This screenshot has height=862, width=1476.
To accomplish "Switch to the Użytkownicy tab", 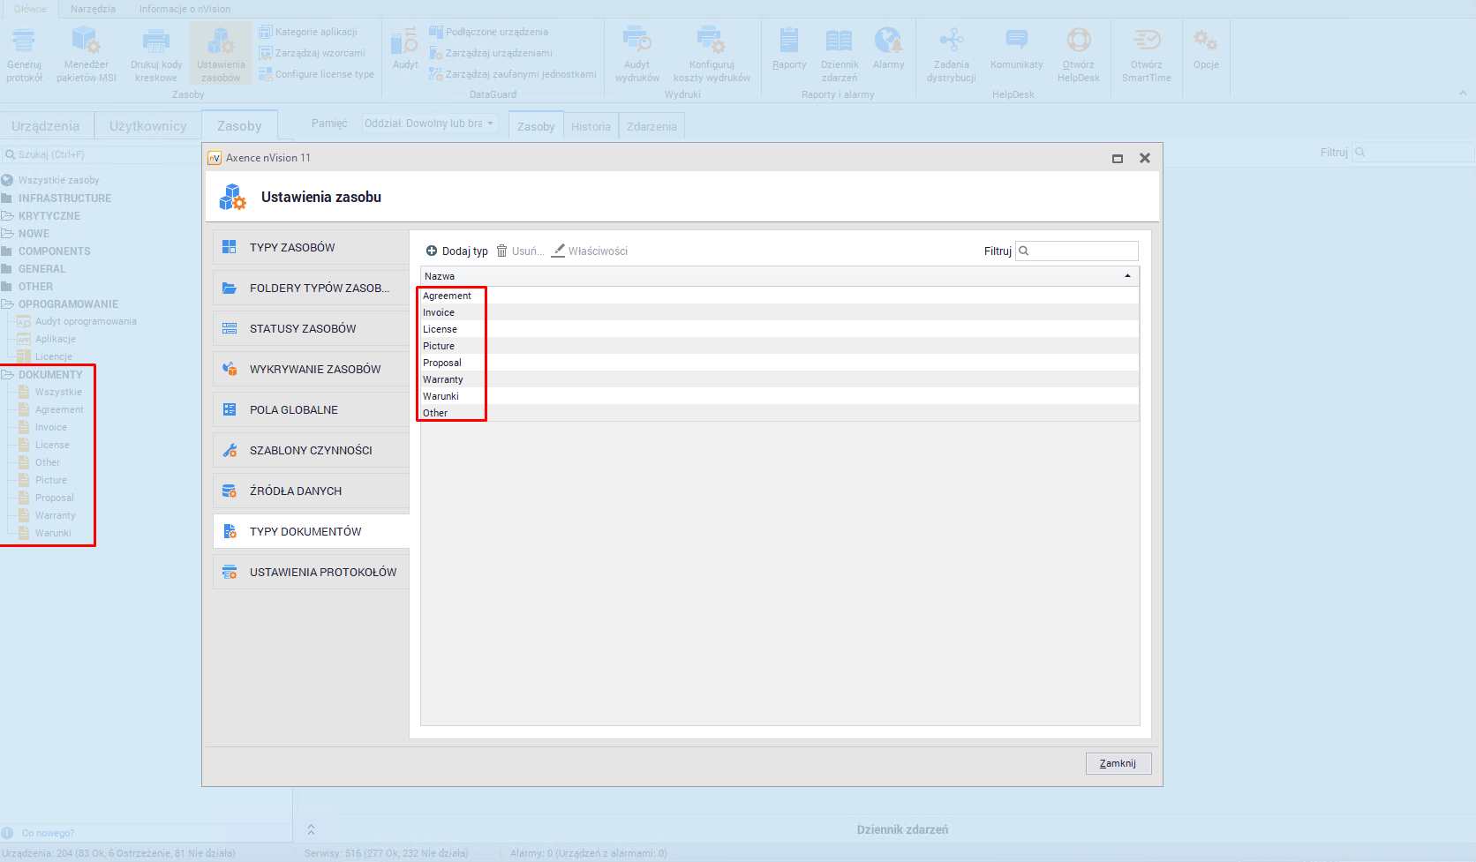I will (147, 126).
